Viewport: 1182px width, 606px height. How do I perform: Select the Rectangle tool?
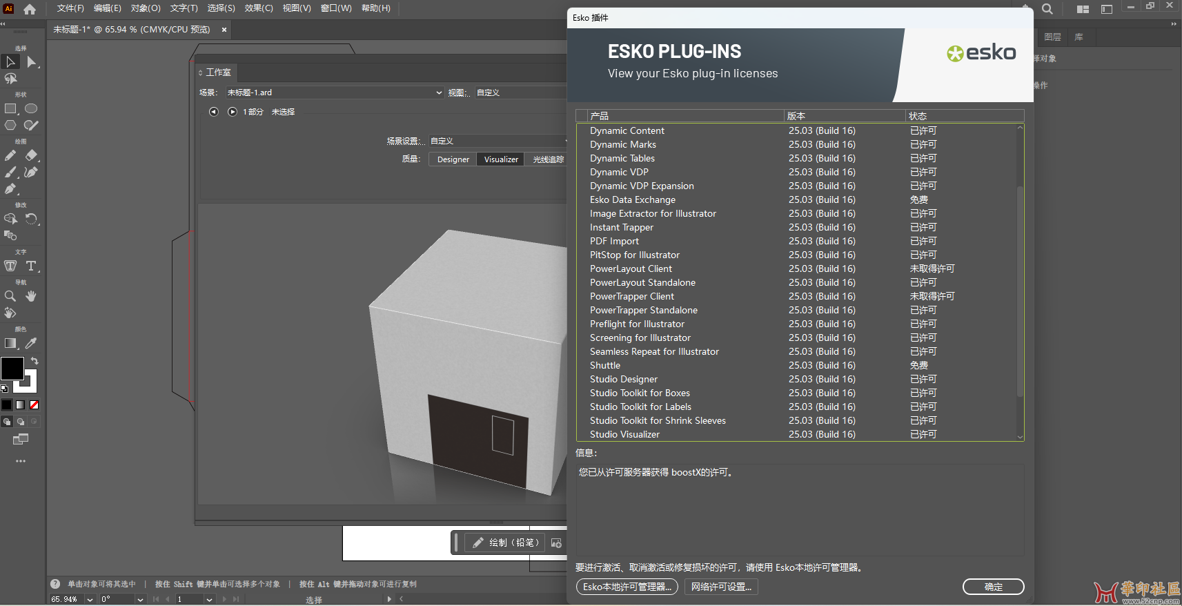[x=10, y=108]
